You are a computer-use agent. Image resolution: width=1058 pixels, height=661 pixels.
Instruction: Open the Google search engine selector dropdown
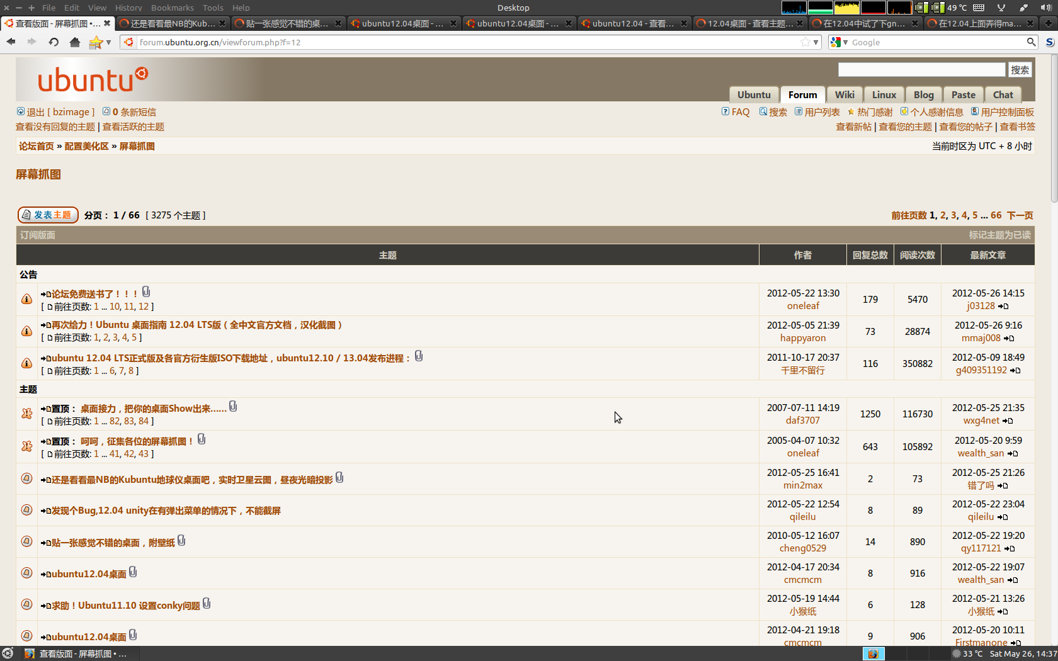coord(839,42)
